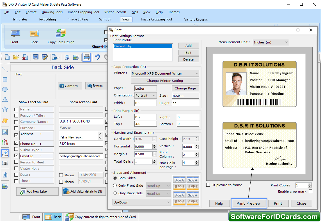The height and width of the screenshot is (222, 321).
Task: Select Only Back Side radio option
Action: (x=115, y=193)
